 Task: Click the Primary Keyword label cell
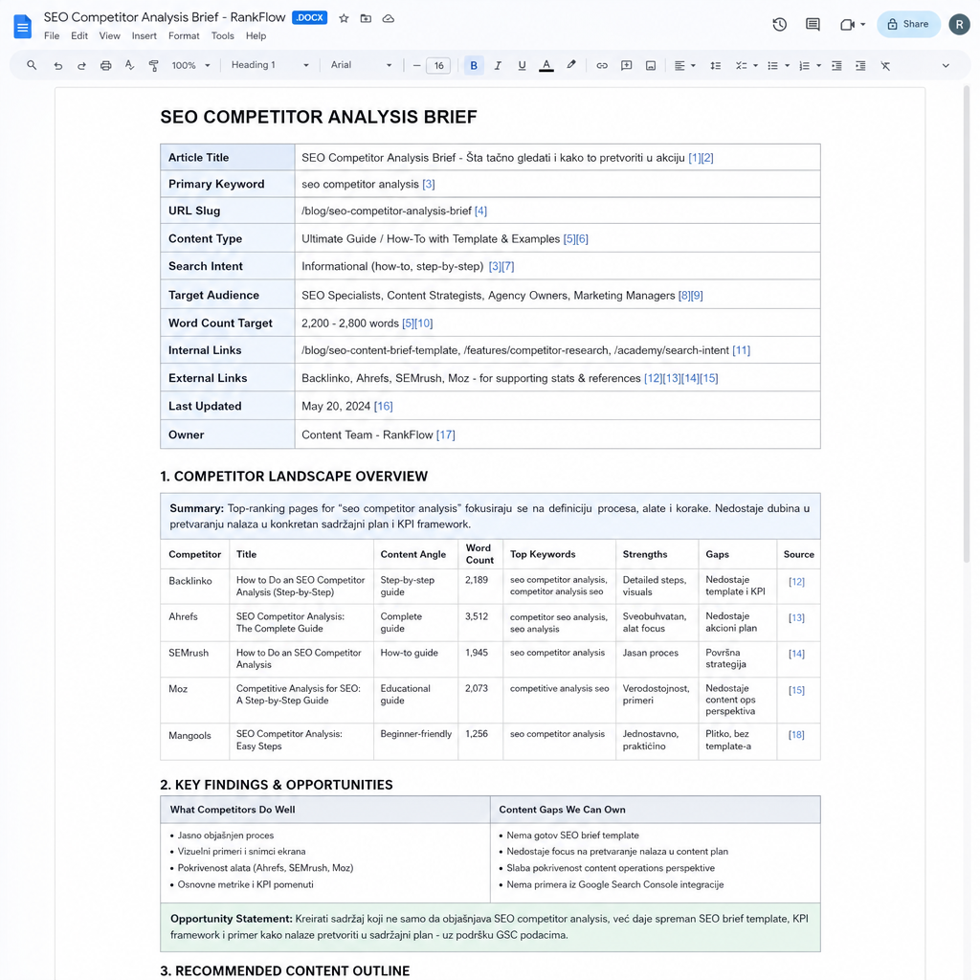click(228, 184)
